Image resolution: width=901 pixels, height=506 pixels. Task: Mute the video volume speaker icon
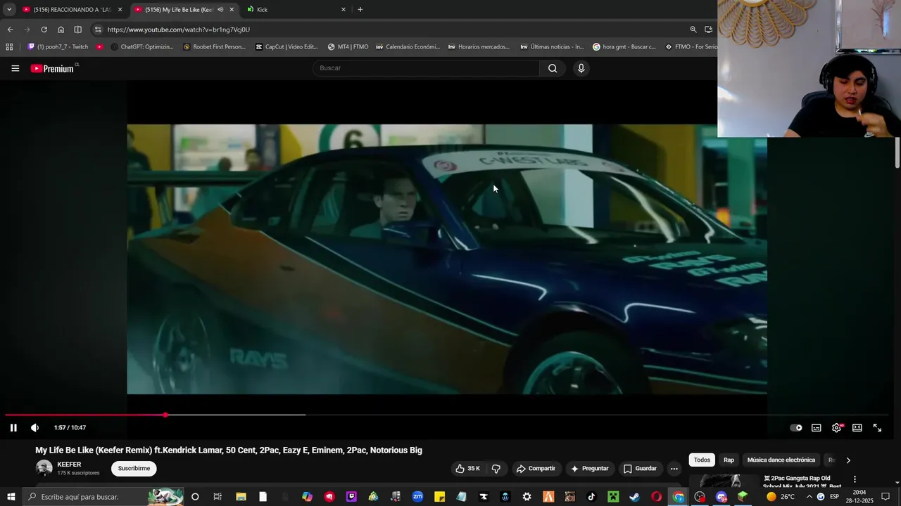pos(34,427)
